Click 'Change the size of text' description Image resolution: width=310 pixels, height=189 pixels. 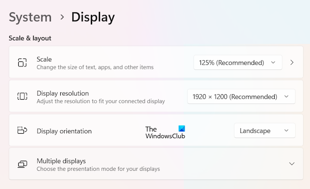click(x=95, y=67)
